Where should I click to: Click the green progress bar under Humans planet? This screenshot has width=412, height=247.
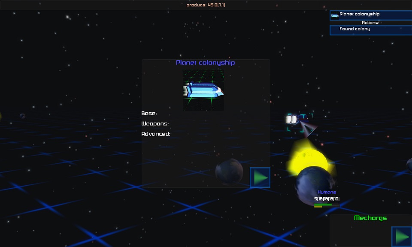click(x=326, y=205)
